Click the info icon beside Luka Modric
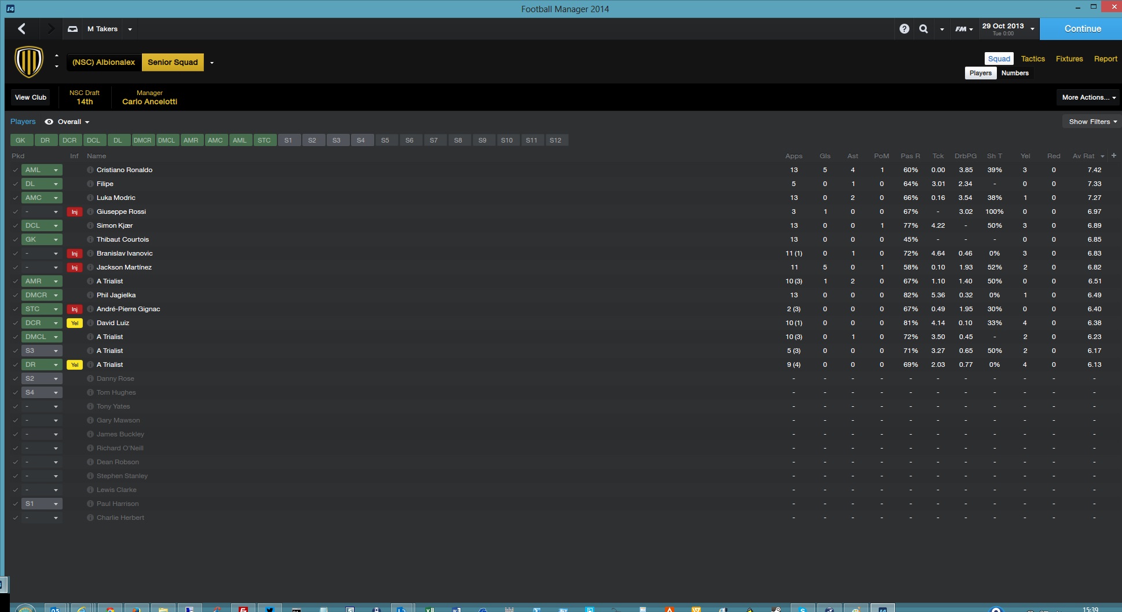Image resolution: width=1122 pixels, height=612 pixels. coord(90,198)
